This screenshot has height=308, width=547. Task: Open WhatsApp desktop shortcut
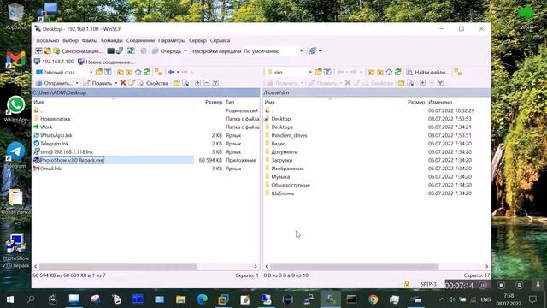pyautogui.click(x=15, y=109)
